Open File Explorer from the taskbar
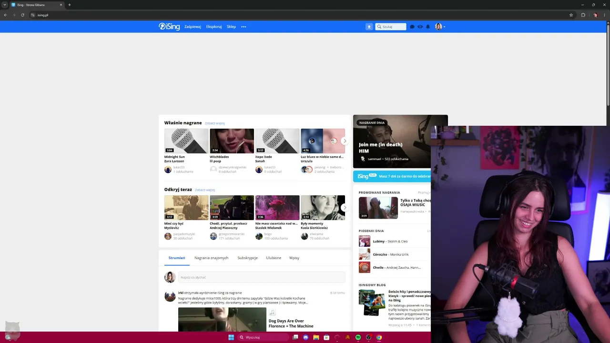This screenshot has width=610, height=343. tap(316, 337)
